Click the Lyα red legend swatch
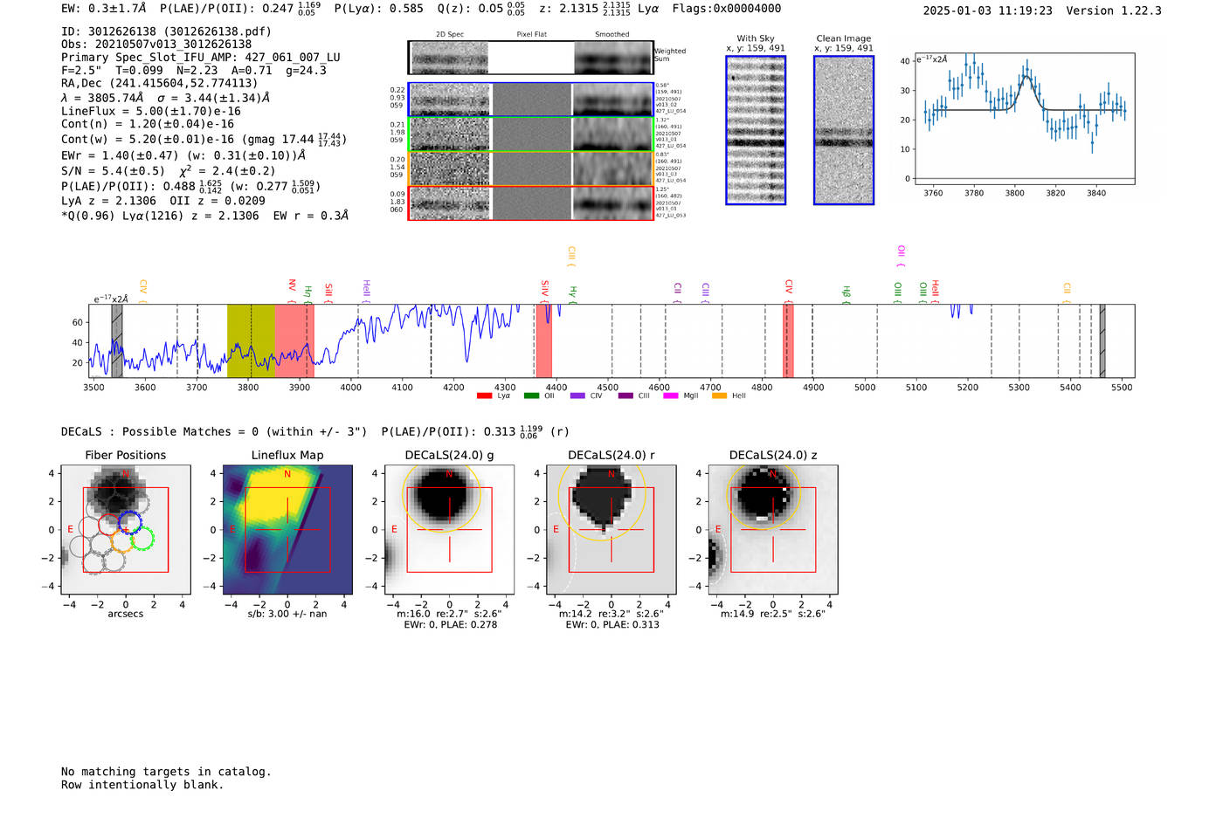The image size is (1223, 832). (484, 396)
